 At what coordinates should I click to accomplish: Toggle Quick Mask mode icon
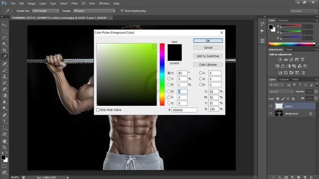[x=4, y=166]
